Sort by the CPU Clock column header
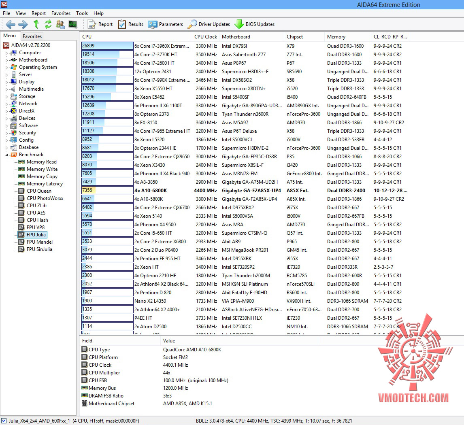Image resolution: width=464 pixels, height=425 pixels. pos(205,37)
